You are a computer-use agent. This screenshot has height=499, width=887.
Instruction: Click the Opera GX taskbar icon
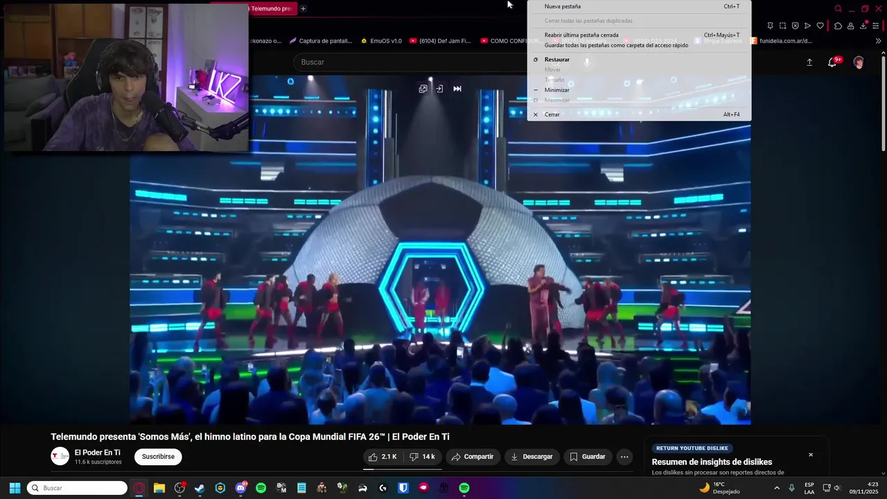click(139, 488)
